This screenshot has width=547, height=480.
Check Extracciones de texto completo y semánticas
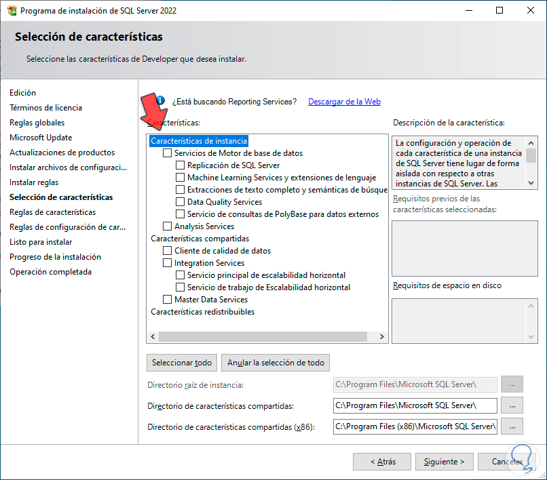point(180,190)
